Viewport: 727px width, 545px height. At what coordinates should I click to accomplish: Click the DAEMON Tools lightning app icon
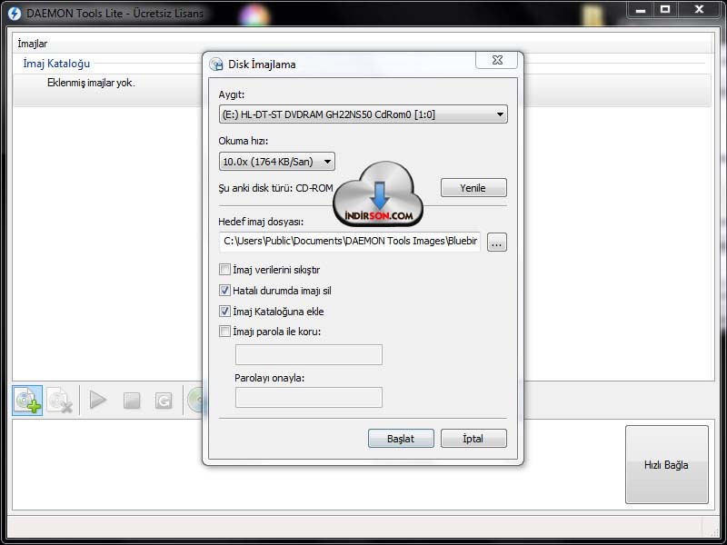click(x=15, y=14)
